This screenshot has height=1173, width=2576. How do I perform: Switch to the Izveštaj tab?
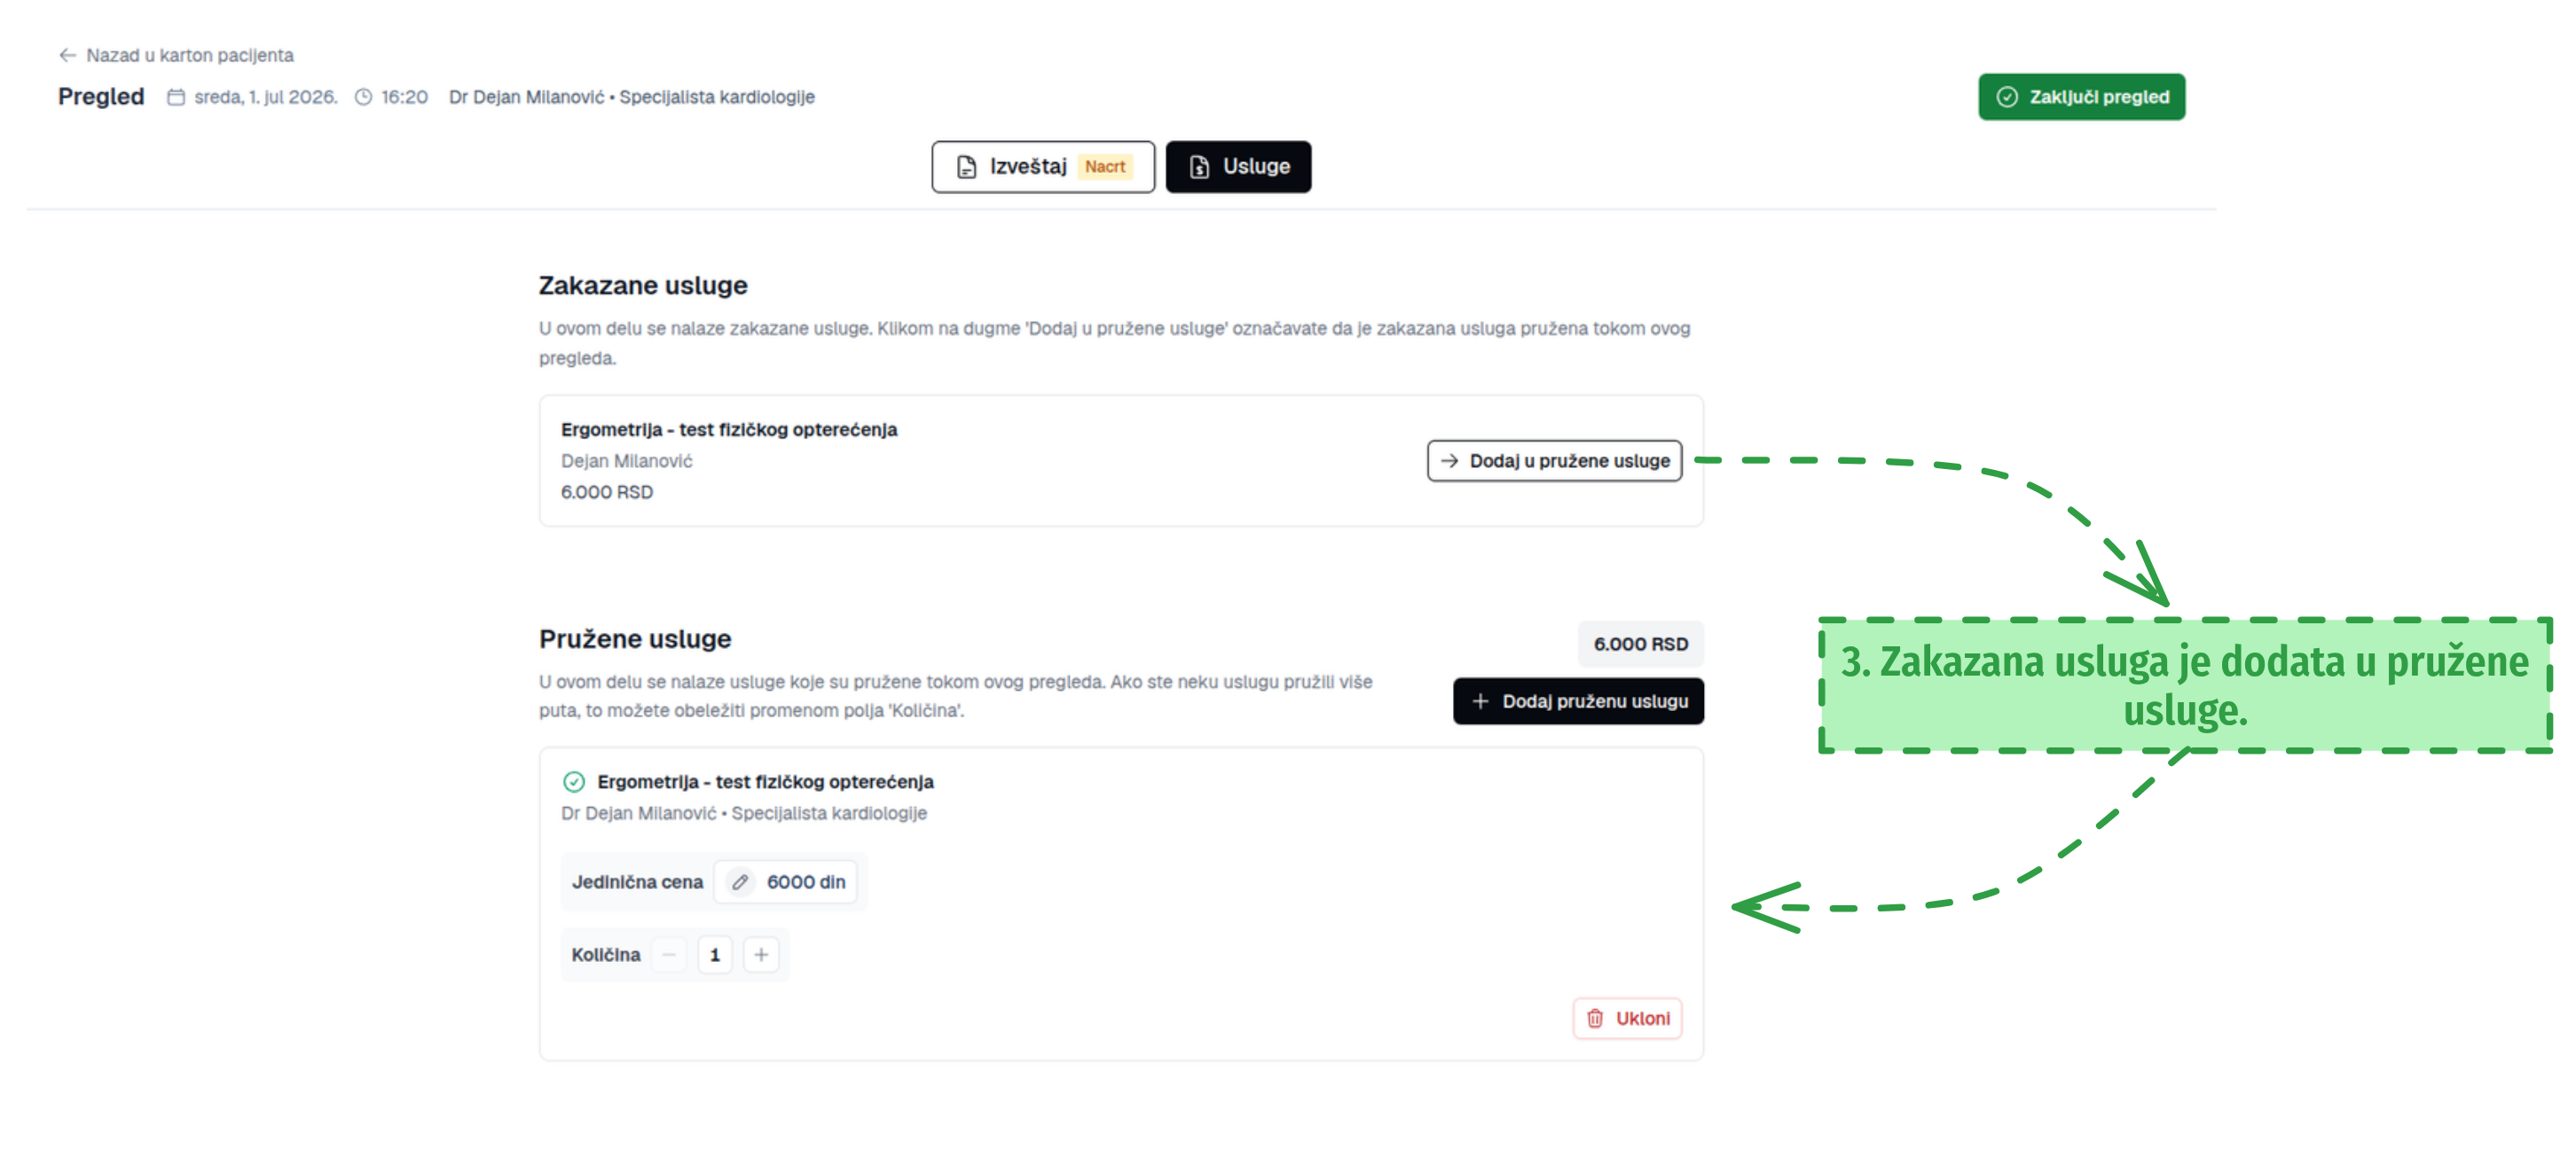(1043, 167)
